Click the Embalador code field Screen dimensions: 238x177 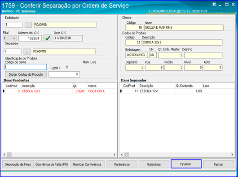click(13, 25)
